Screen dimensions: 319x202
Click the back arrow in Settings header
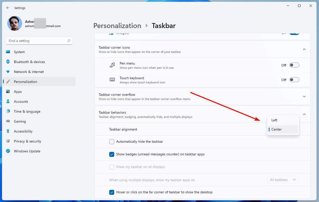[x=8, y=8]
